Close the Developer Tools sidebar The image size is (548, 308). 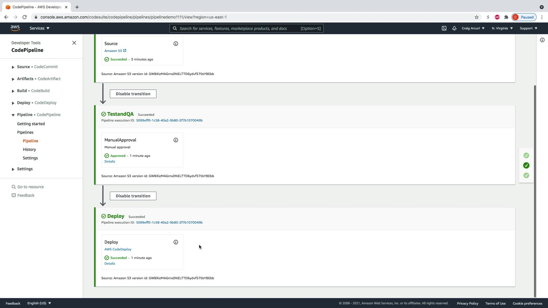(74, 43)
